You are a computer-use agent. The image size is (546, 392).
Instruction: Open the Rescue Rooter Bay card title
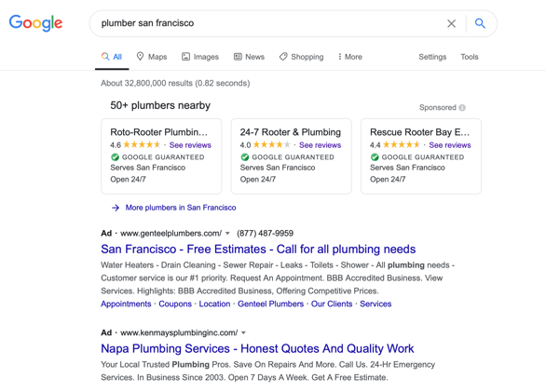(x=419, y=132)
